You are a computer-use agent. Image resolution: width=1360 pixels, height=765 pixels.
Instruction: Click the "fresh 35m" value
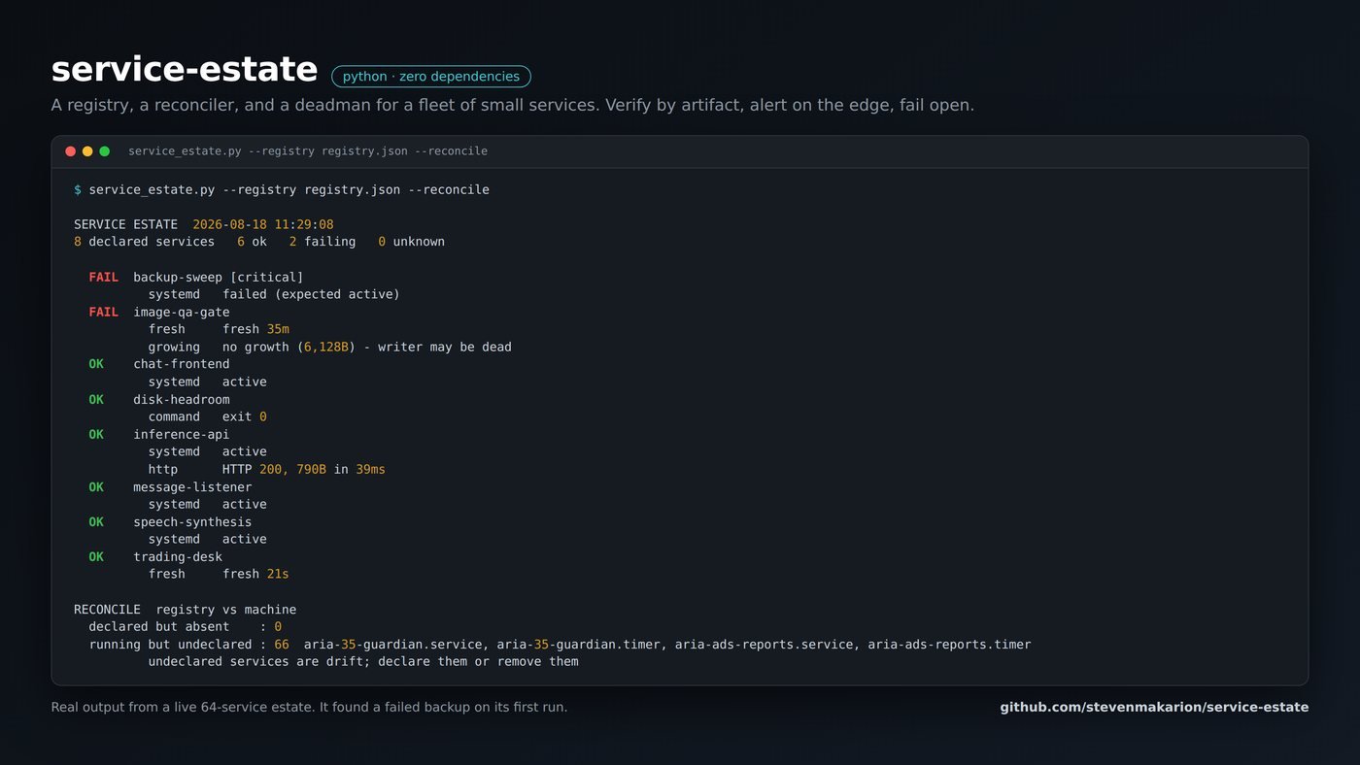click(256, 329)
